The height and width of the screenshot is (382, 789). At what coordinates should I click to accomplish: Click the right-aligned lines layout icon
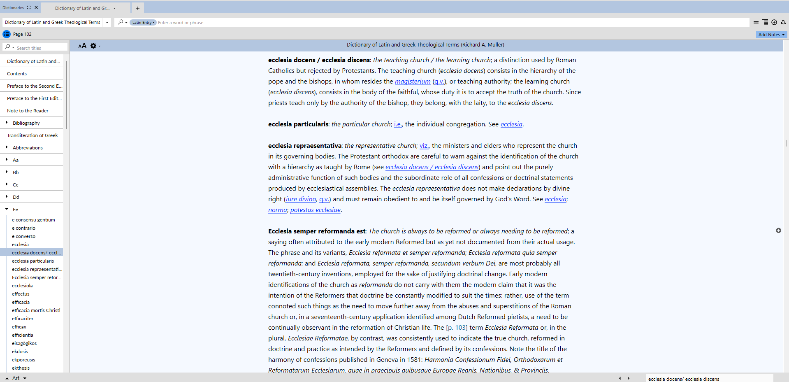coord(765,23)
